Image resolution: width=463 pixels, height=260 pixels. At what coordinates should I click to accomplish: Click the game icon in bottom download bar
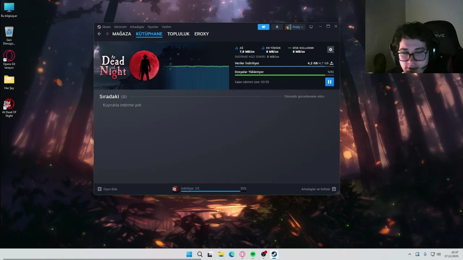175,189
